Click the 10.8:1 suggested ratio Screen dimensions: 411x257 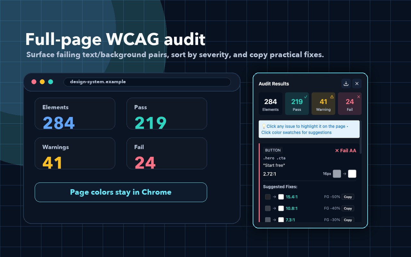(x=292, y=208)
